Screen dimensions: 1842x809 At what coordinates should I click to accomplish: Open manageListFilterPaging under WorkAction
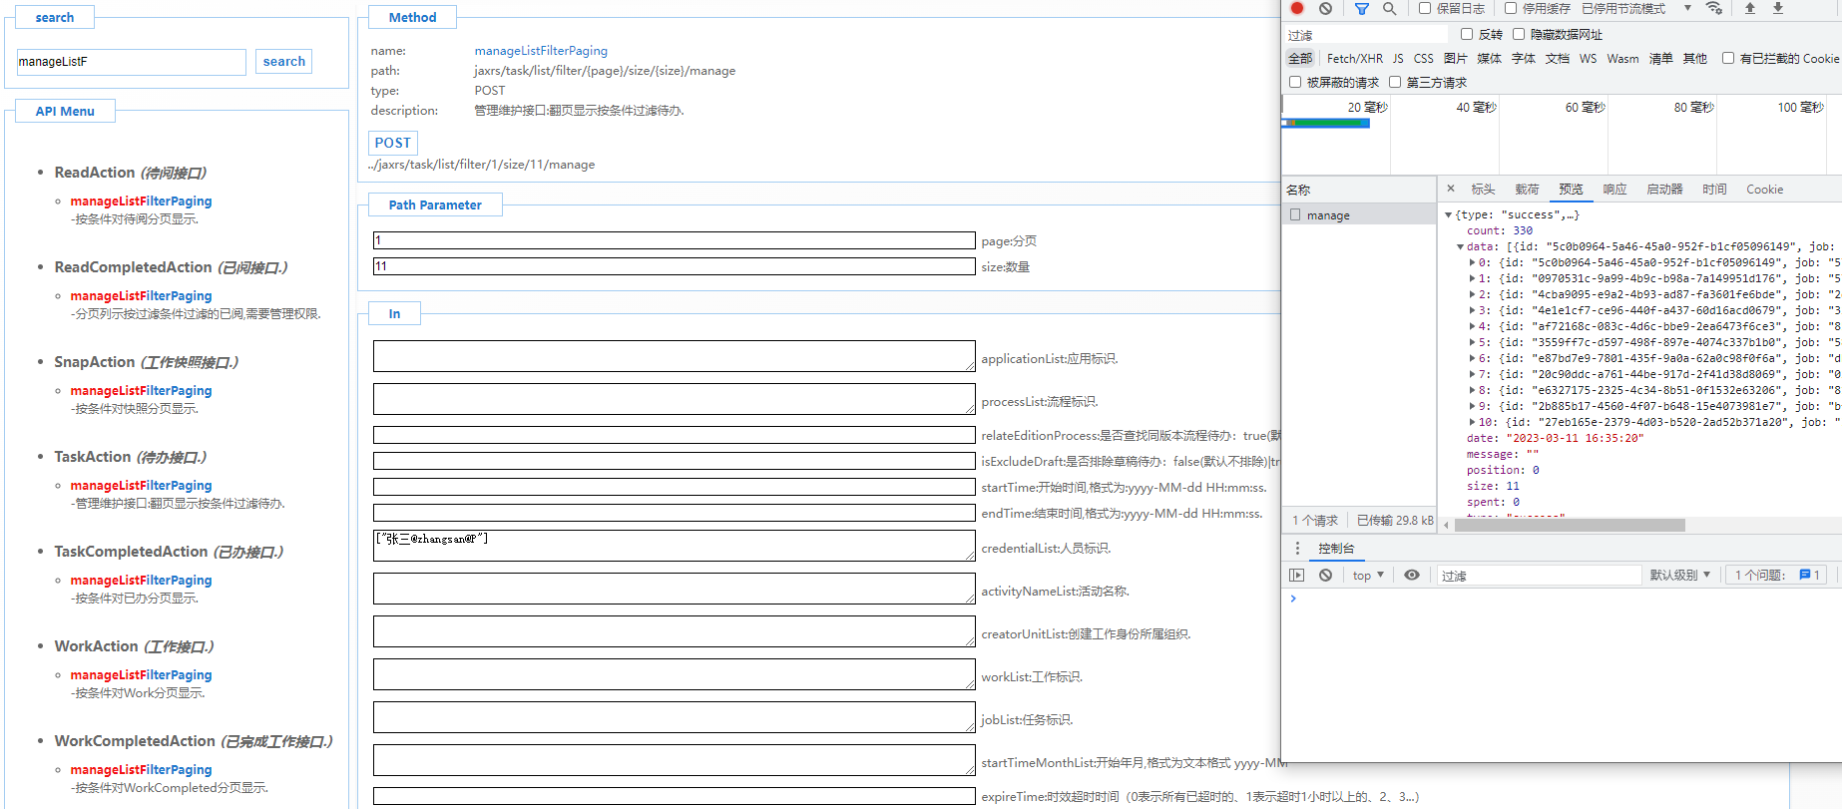pyautogui.click(x=141, y=674)
